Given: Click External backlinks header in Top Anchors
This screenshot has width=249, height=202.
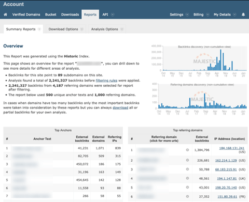Looking at the screenshot, I should 82,139.
